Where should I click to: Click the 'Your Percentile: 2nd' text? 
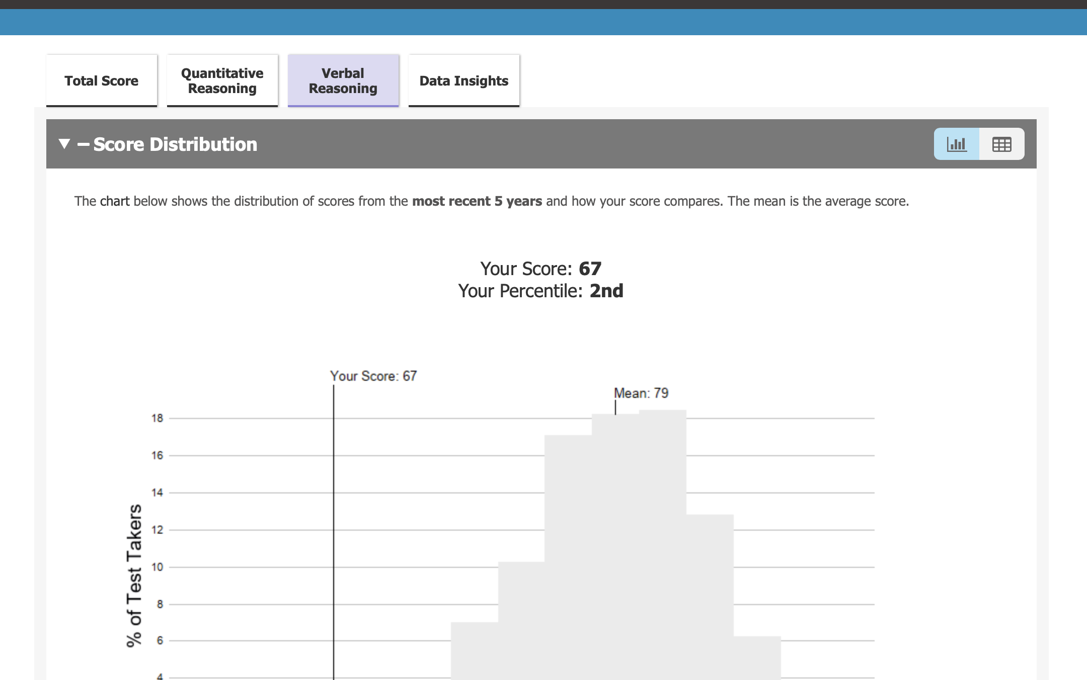pos(540,291)
